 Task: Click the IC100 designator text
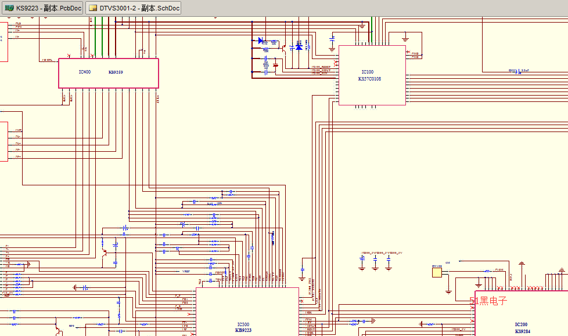[x=368, y=72]
